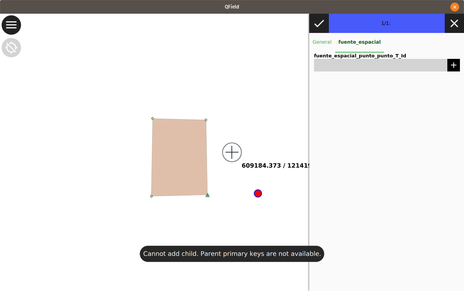Toggle positioning off via crossed location icon
Screen dimensions: 464x291
click(11, 47)
